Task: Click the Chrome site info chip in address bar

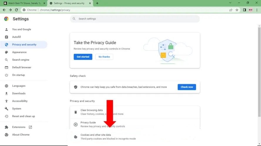Action: [x=30, y=10]
